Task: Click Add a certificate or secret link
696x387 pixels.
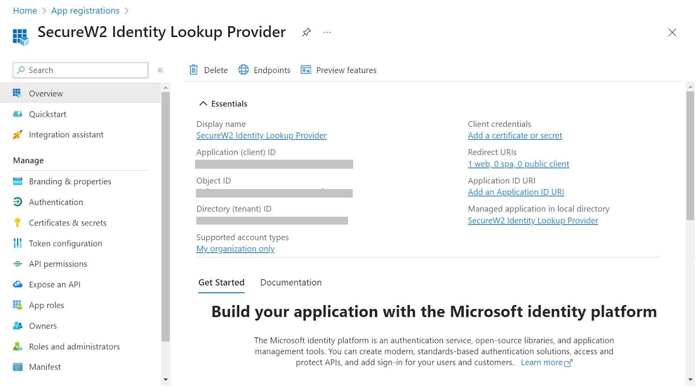Action: pos(515,136)
